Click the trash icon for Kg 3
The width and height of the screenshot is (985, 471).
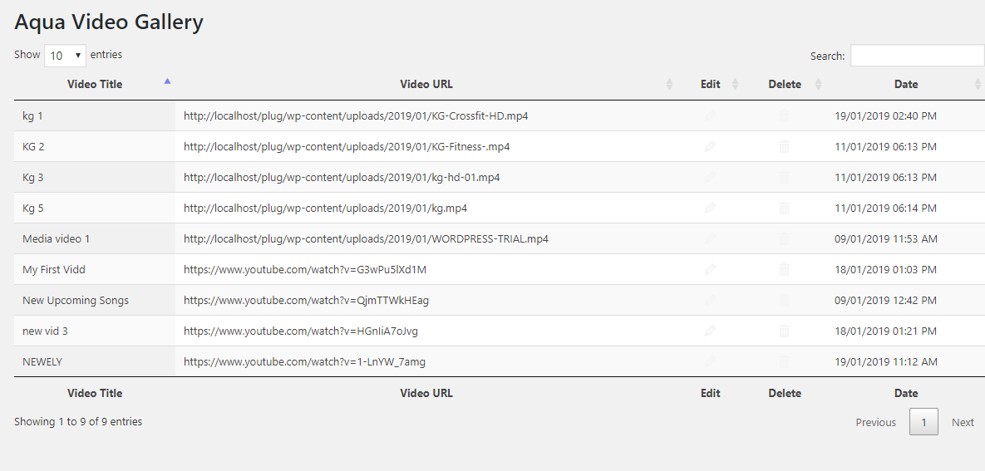pos(784,178)
